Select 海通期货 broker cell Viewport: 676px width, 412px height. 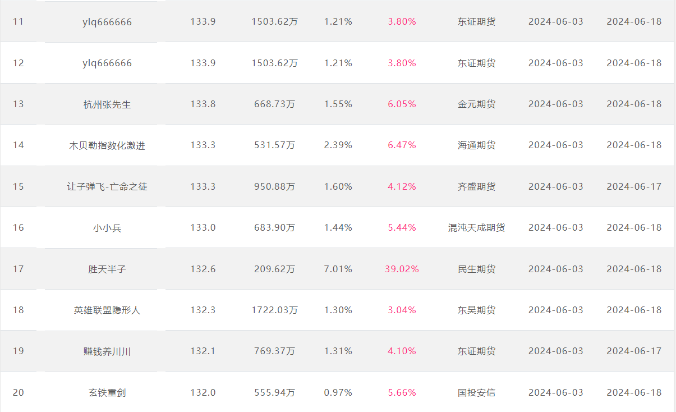[x=476, y=145]
